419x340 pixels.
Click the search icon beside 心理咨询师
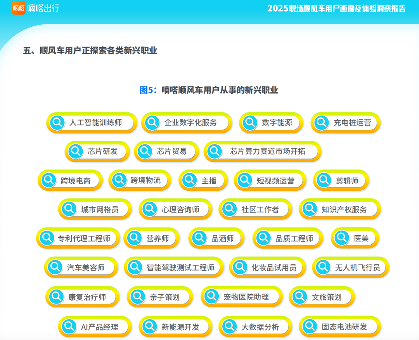(x=150, y=209)
